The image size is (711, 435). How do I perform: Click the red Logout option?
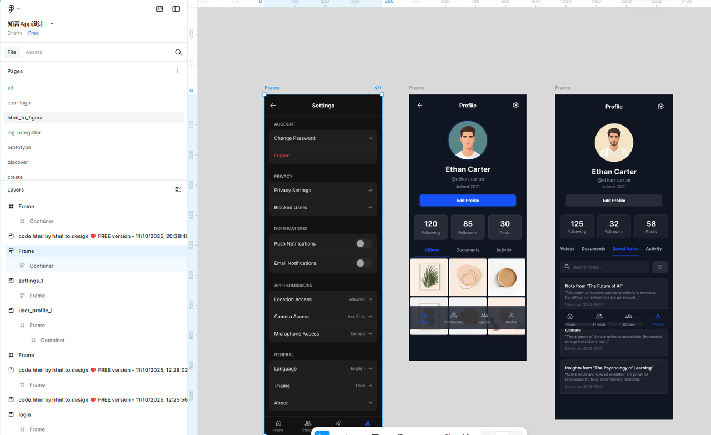282,156
